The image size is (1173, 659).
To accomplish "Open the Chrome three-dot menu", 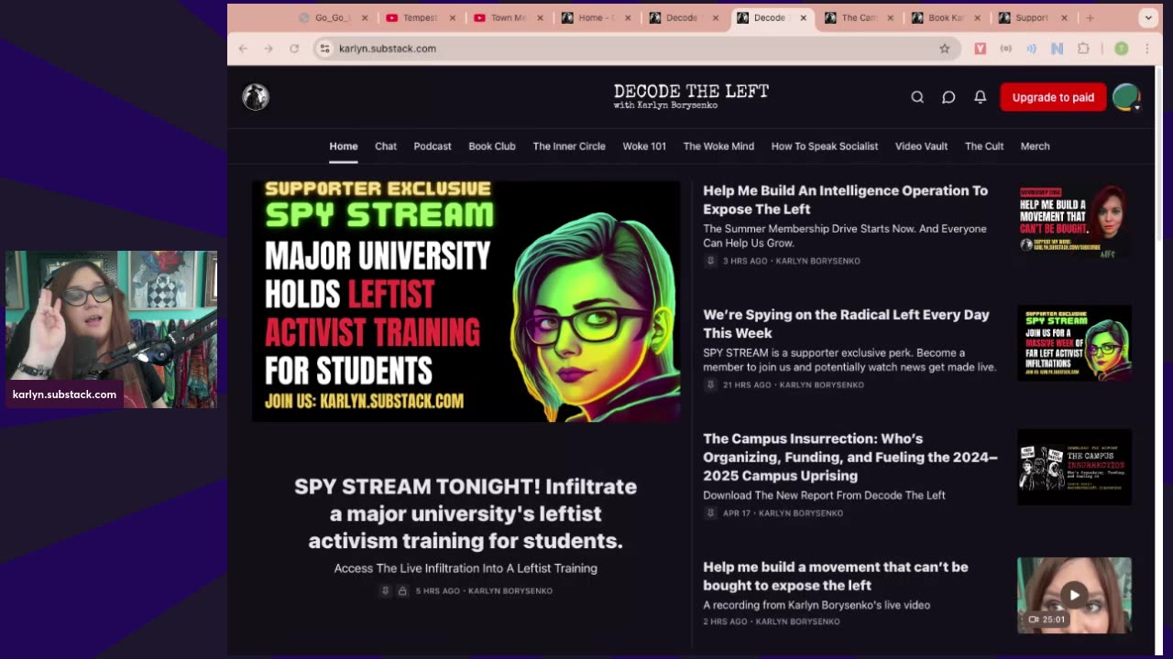I will click(x=1146, y=49).
